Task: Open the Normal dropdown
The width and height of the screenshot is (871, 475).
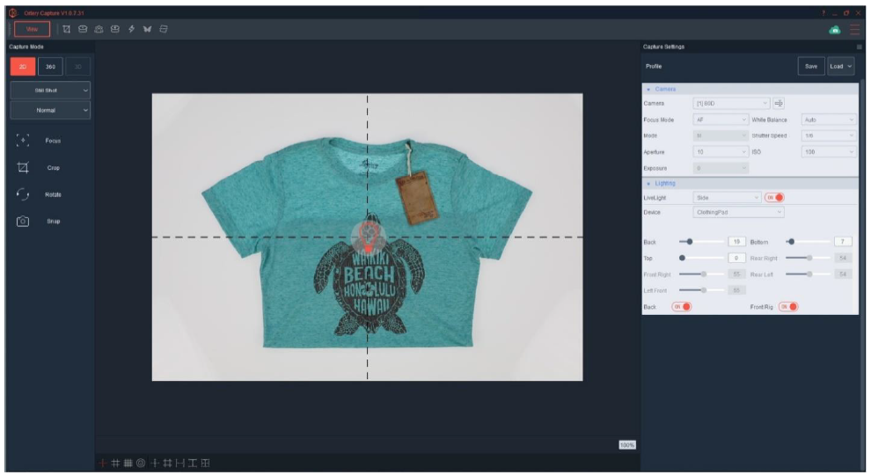Action: (x=50, y=110)
